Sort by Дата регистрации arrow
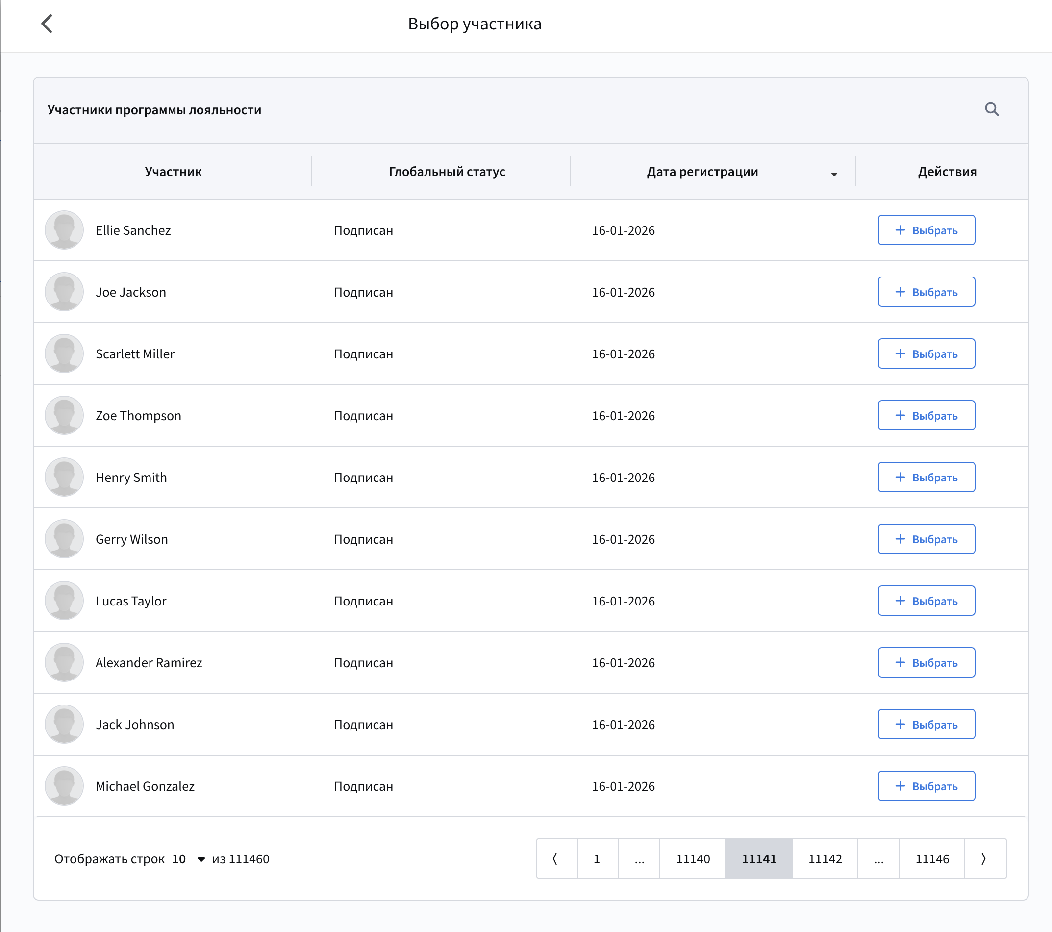Image resolution: width=1052 pixels, height=932 pixels. click(834, 174)
